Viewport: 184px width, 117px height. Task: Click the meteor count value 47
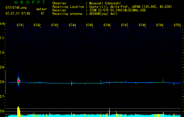coord(42,13)
